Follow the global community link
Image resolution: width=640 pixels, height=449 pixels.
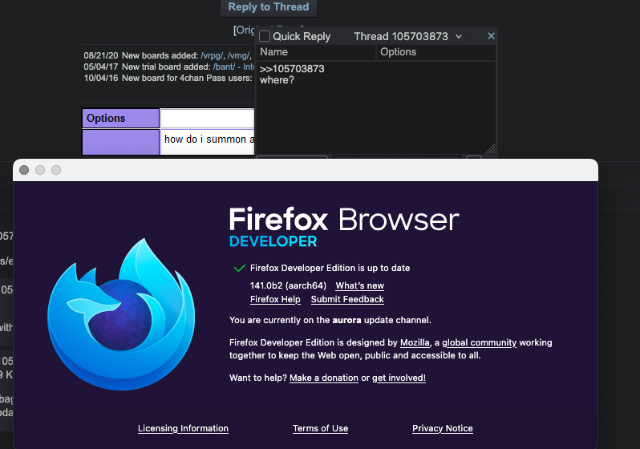pyautogui.click(x=479, y=342)
